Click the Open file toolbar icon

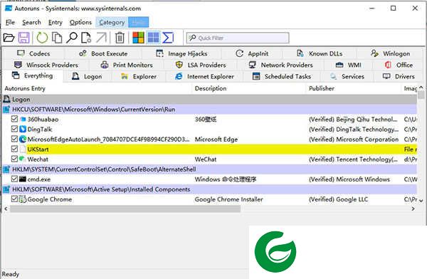pos(9,38)
